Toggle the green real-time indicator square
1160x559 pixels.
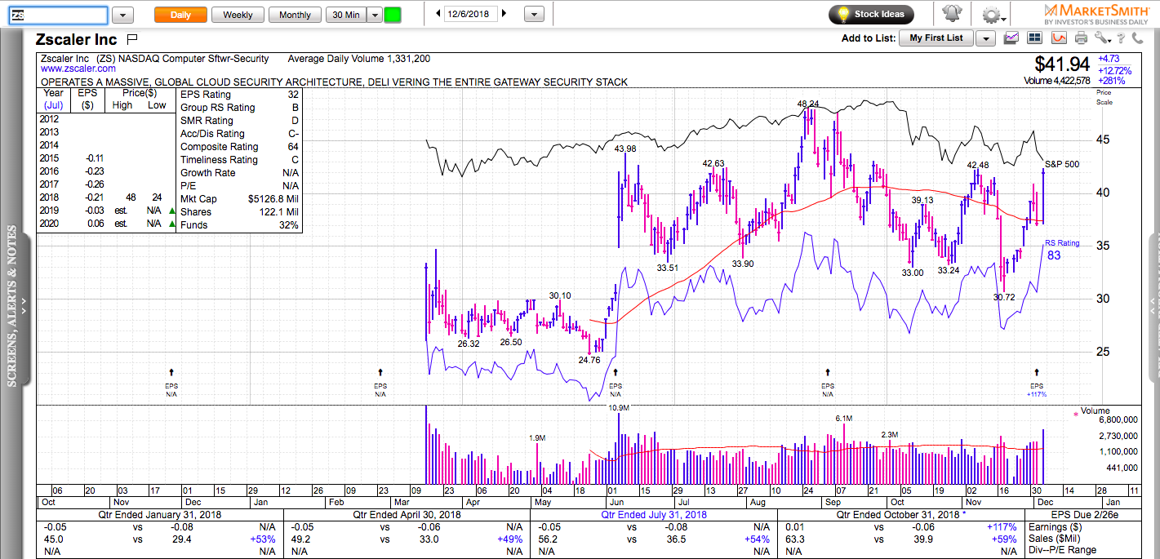393,15
